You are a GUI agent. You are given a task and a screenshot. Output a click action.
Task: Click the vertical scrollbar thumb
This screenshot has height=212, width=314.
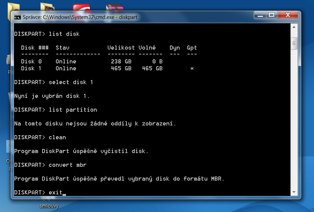click(x=294, y=43)
